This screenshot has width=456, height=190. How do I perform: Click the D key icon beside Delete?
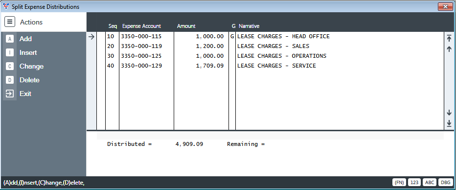pyautogui.click(x=10, y=80)
